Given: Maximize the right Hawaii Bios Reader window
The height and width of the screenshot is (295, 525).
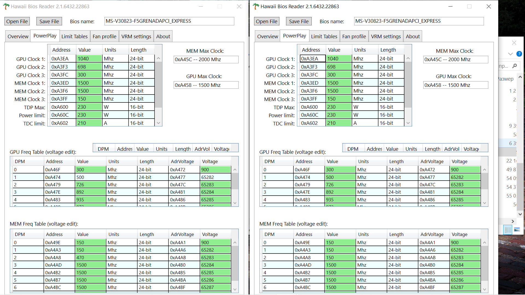Looking at the screenshot, I should click(x=469, y=6).
